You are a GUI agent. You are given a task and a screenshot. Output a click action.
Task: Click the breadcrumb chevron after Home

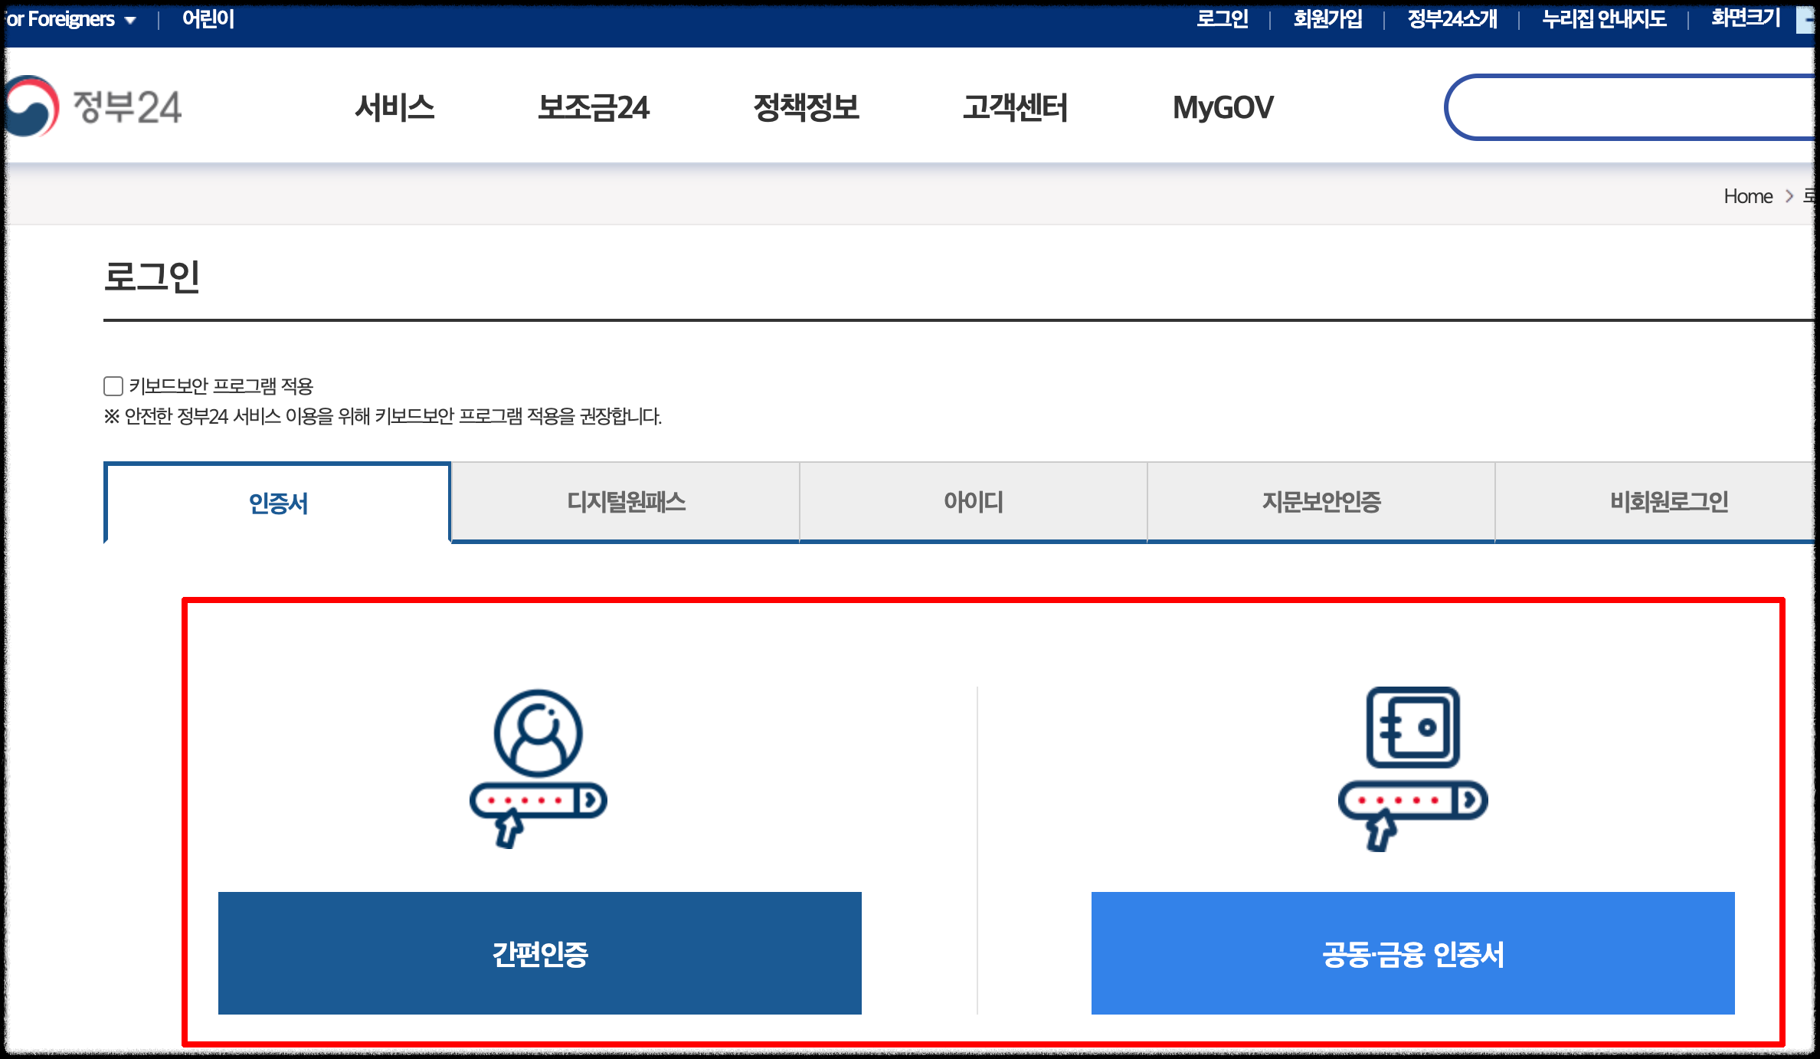[1789, 196]
